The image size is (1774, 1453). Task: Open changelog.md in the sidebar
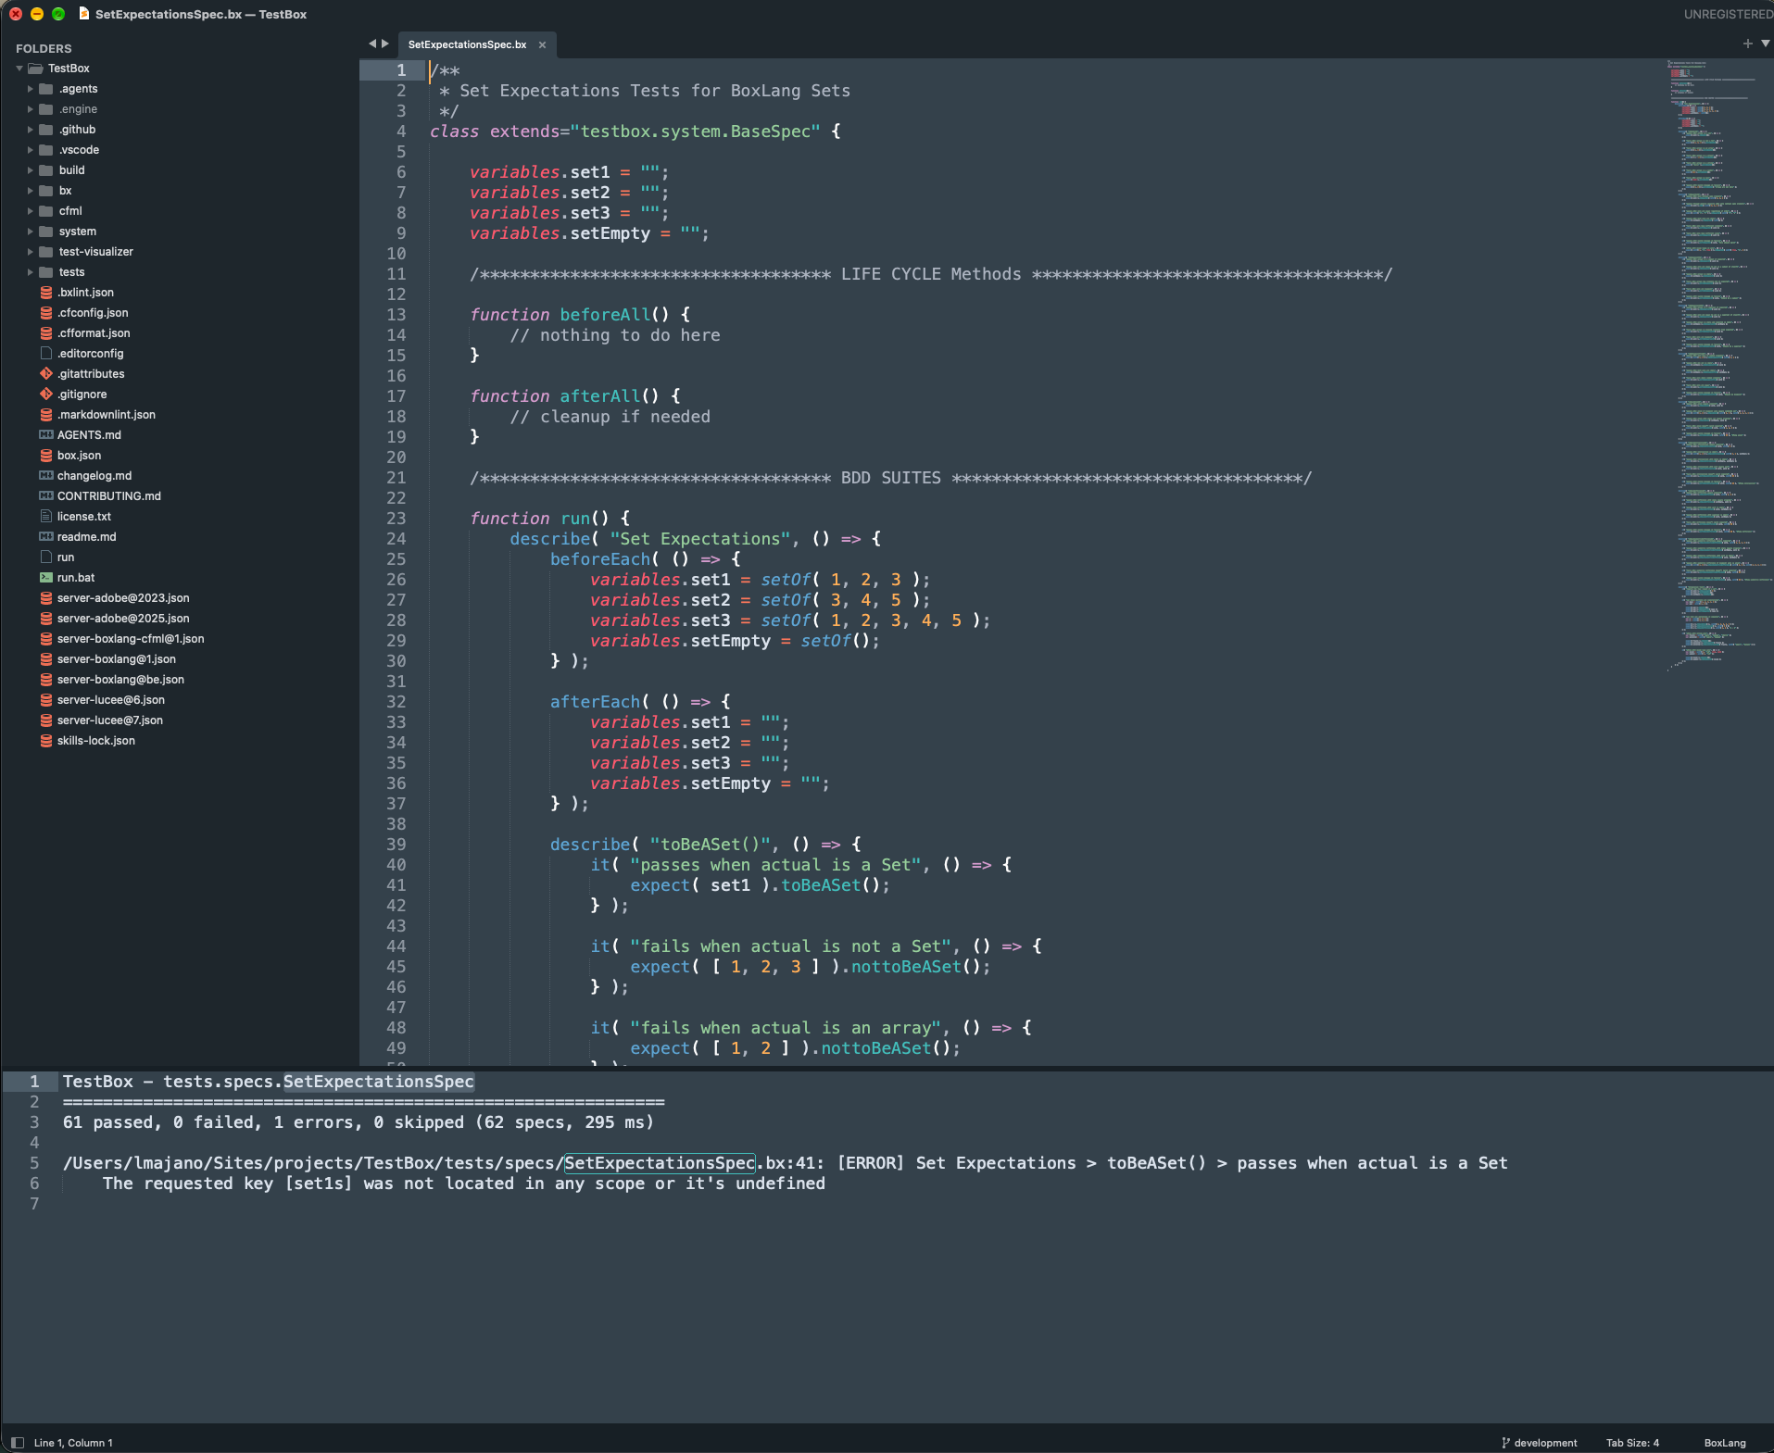tap(94, 476)
